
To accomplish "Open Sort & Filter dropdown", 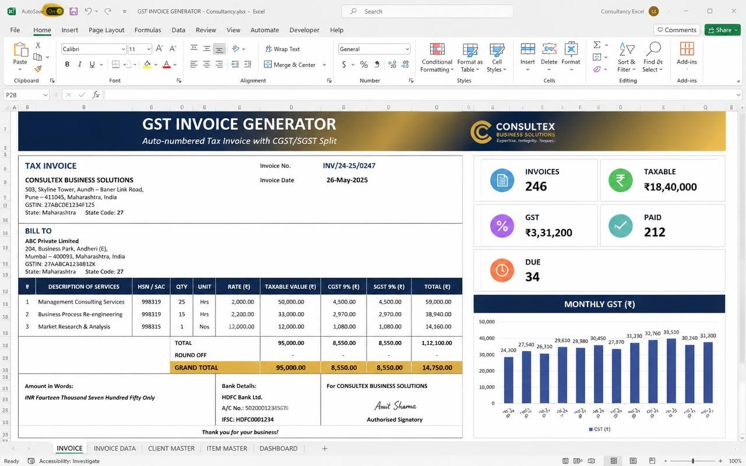I will click(627, 57).
